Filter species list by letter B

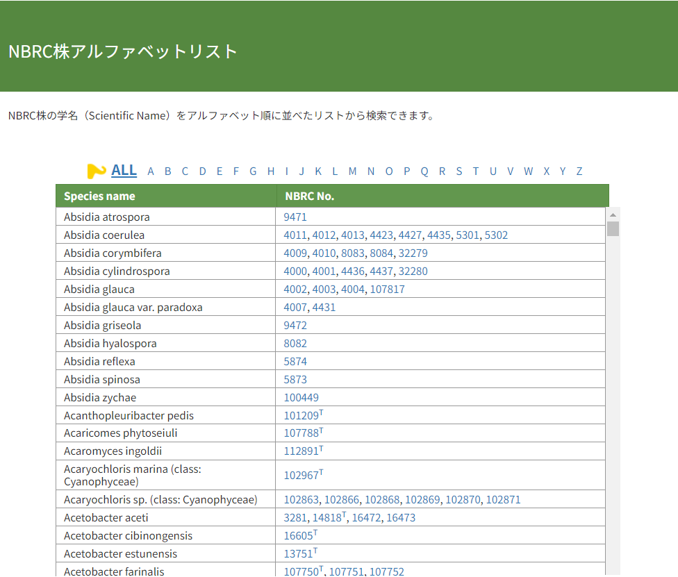[168, 172]
